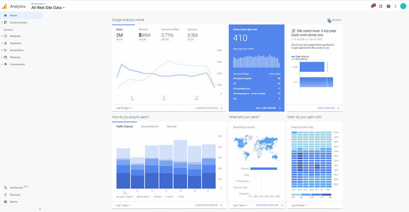The height and width of the screenshot is (212, 409).
Task: Click the user account avatar
Action: (403, 6)
